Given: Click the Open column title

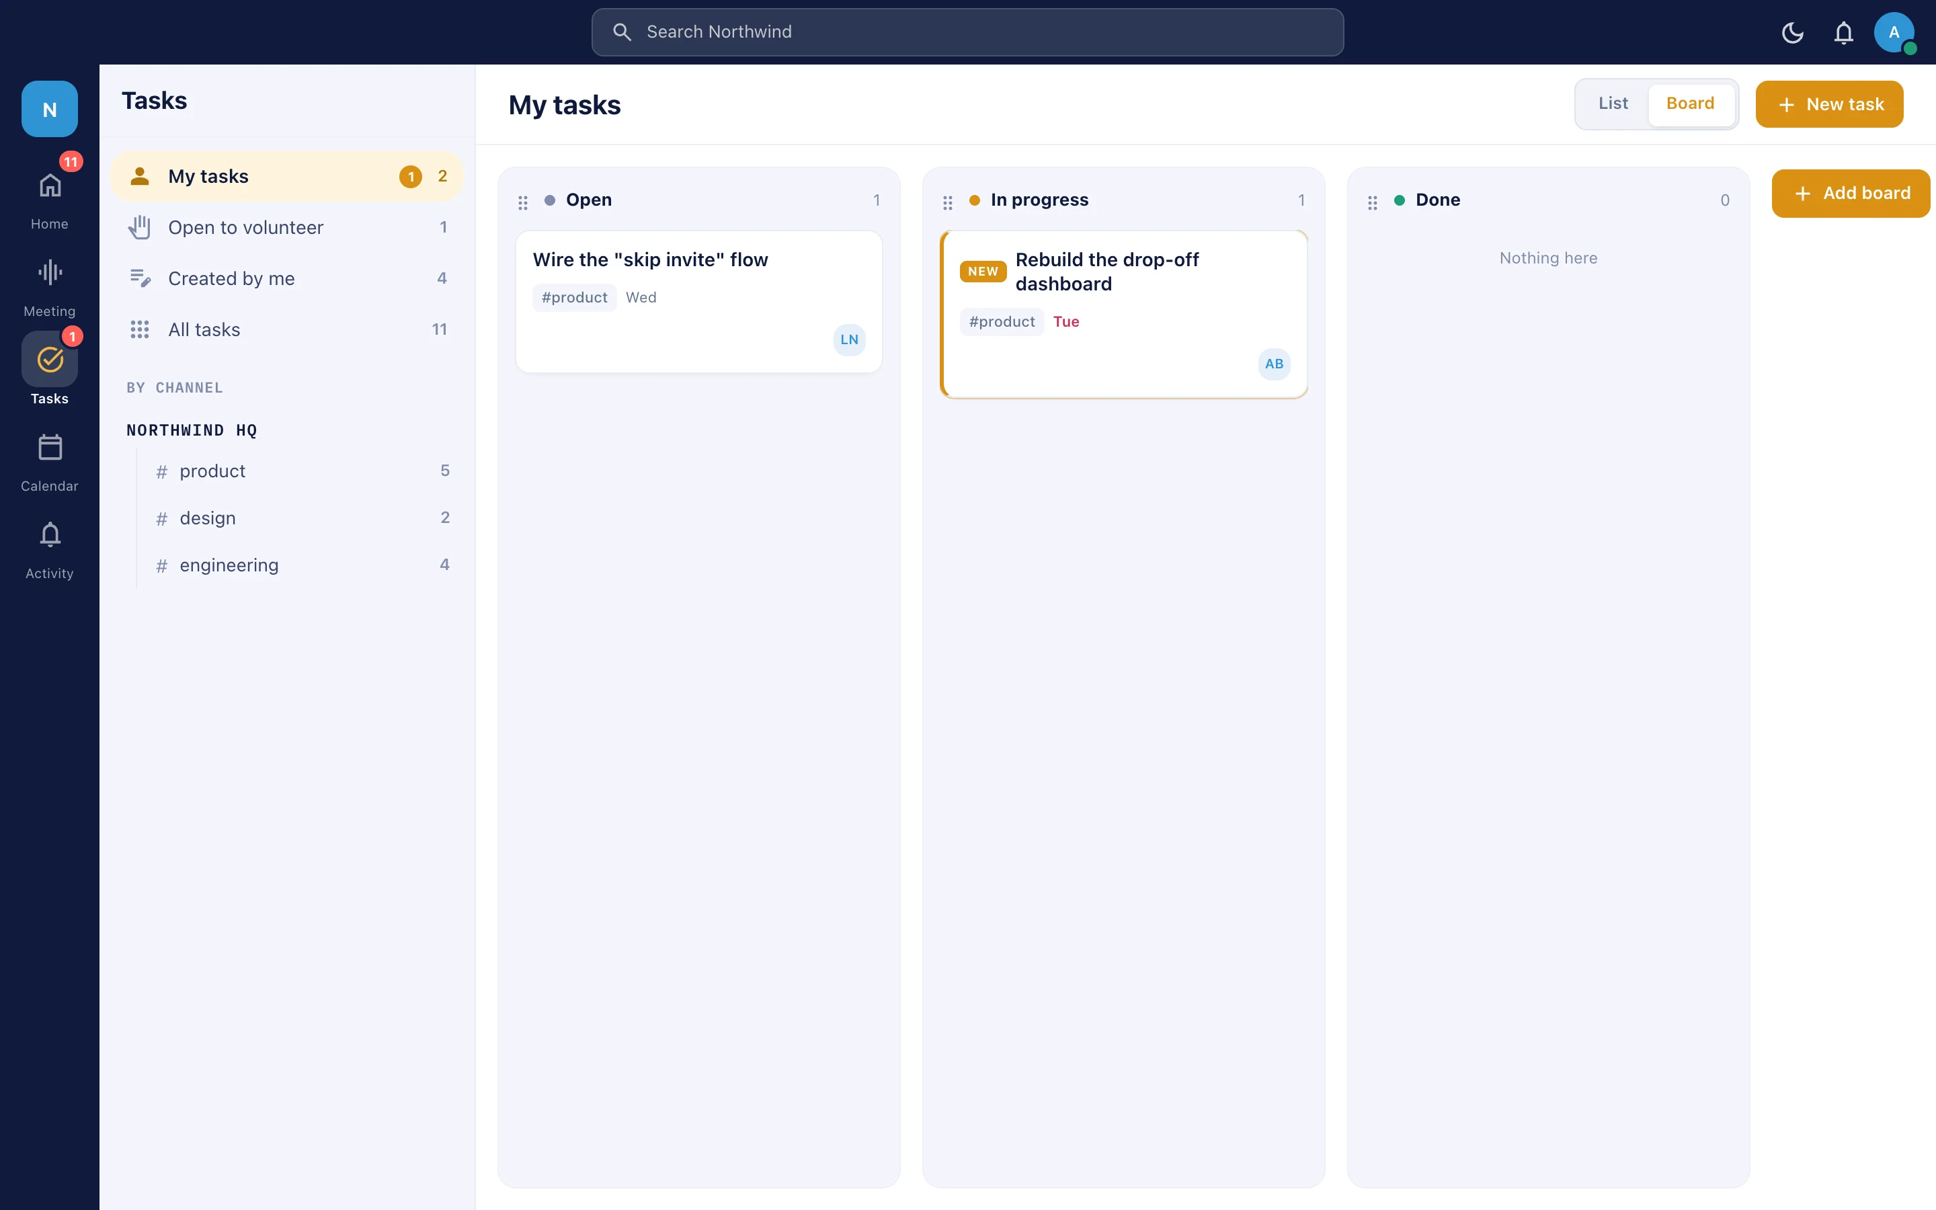Looking at the screenshot, I should coord(589,200).
